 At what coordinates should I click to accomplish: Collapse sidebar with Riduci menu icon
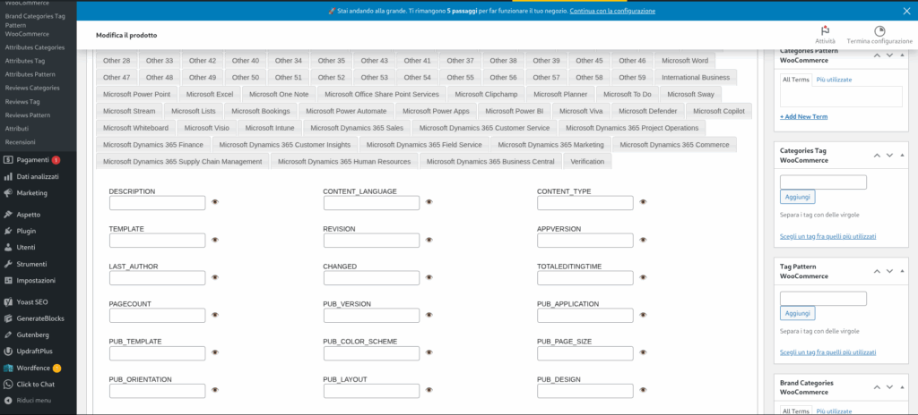pos(8,401)
